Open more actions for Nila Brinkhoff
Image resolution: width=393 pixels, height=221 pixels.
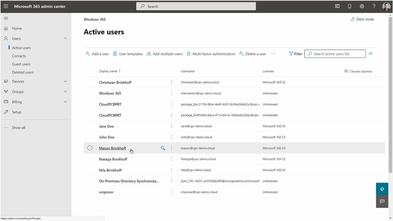(172, 170)
